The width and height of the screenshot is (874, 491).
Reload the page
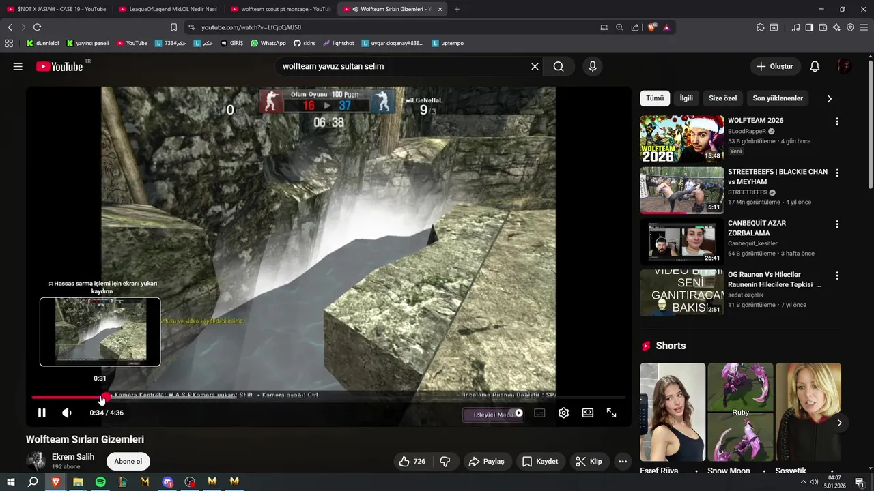[37, 27]
